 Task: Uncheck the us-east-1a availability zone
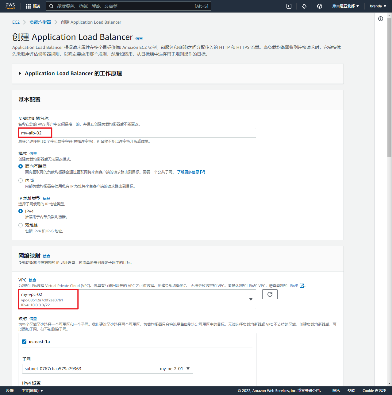(x=24, y=342)
